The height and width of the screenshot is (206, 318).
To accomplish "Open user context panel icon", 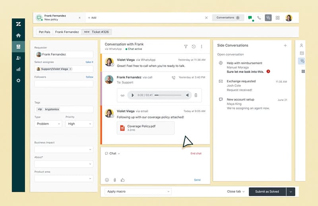I will (x=301, y=46).
